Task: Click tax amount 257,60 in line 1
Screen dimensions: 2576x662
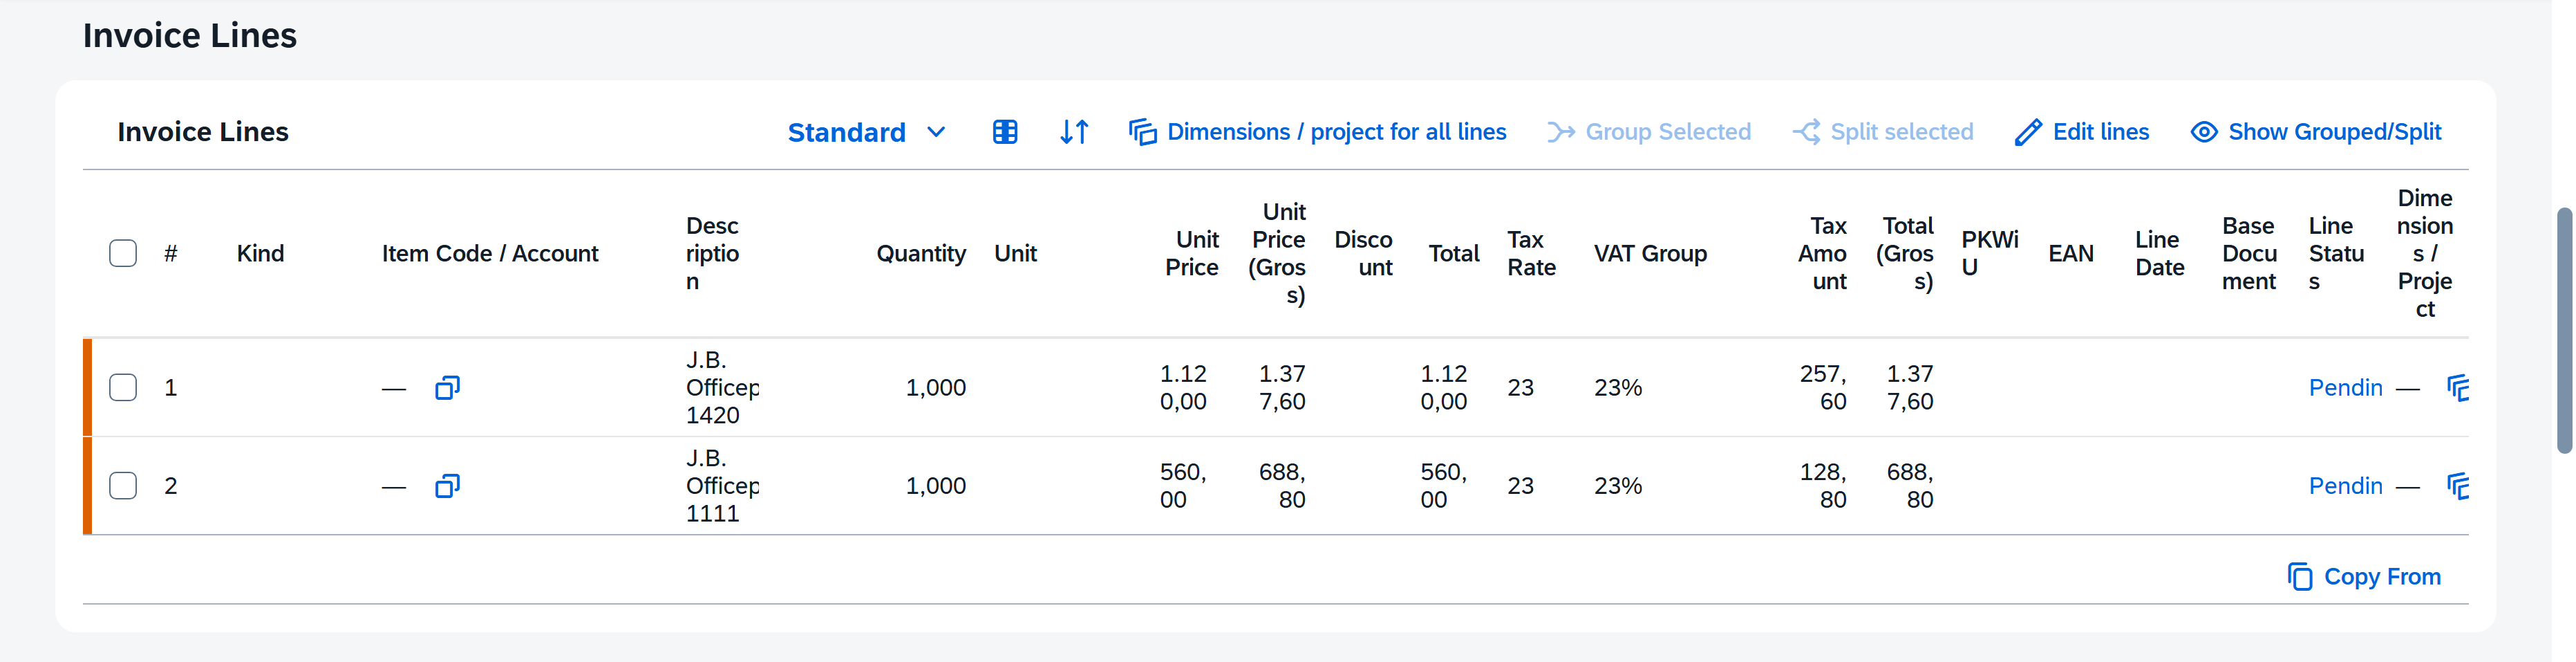Action: [x=1823, y=387]
